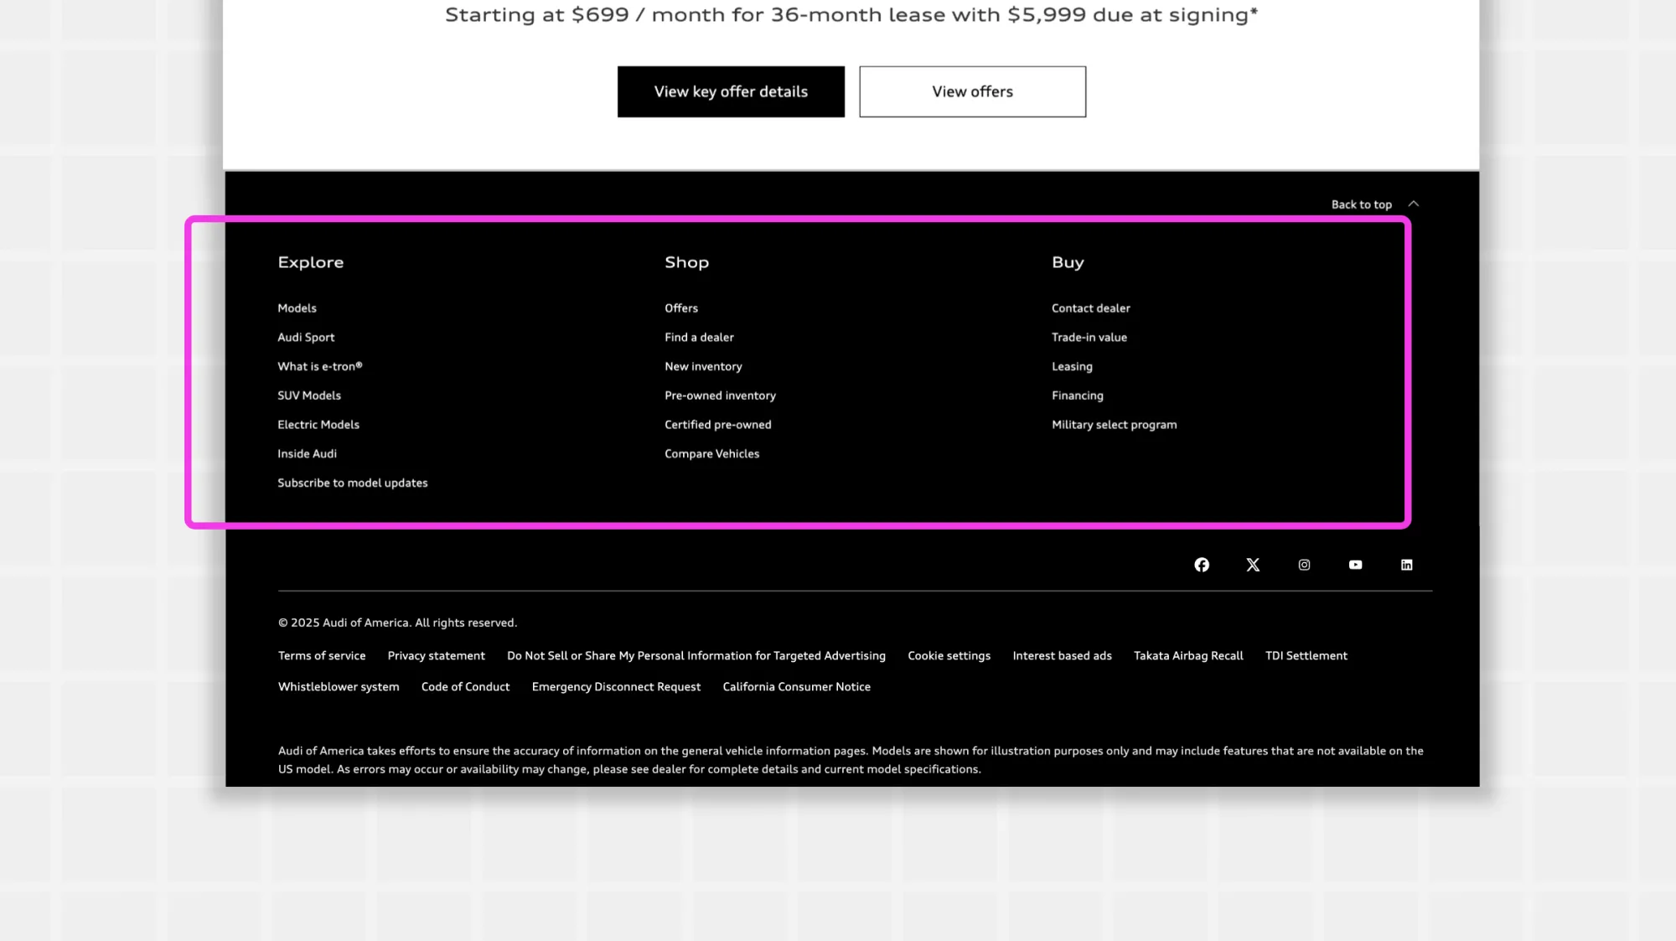This screenshot has height=941, width=1676.
Task: Open What is e-tron link
Action: point(320,366)
